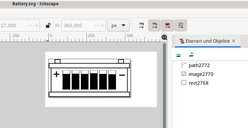
Task: Decrease height with the minus stepper
Action: point(97,25)
